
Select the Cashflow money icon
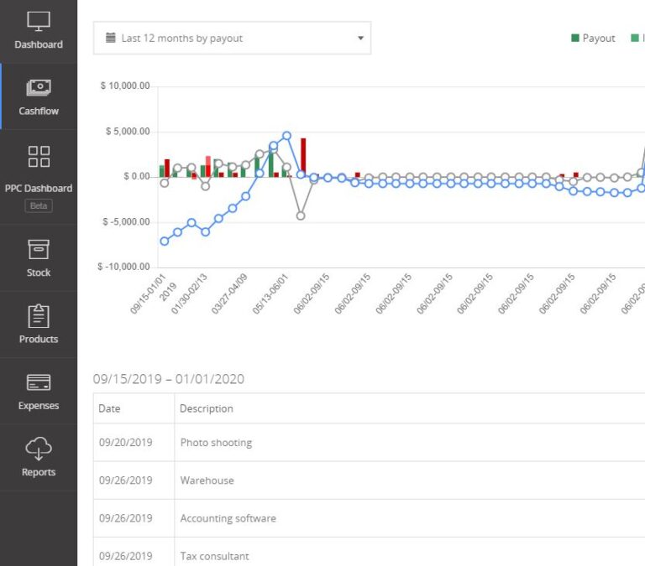tap(39, 87)
